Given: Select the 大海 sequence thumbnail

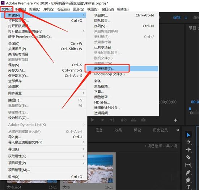Looking at the screenshot, I should point(100,169).
